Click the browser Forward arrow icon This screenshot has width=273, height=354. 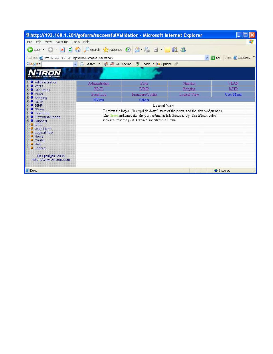click(50, 50)
